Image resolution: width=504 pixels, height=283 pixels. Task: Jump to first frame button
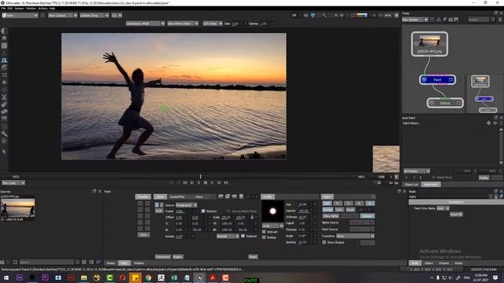185,182
